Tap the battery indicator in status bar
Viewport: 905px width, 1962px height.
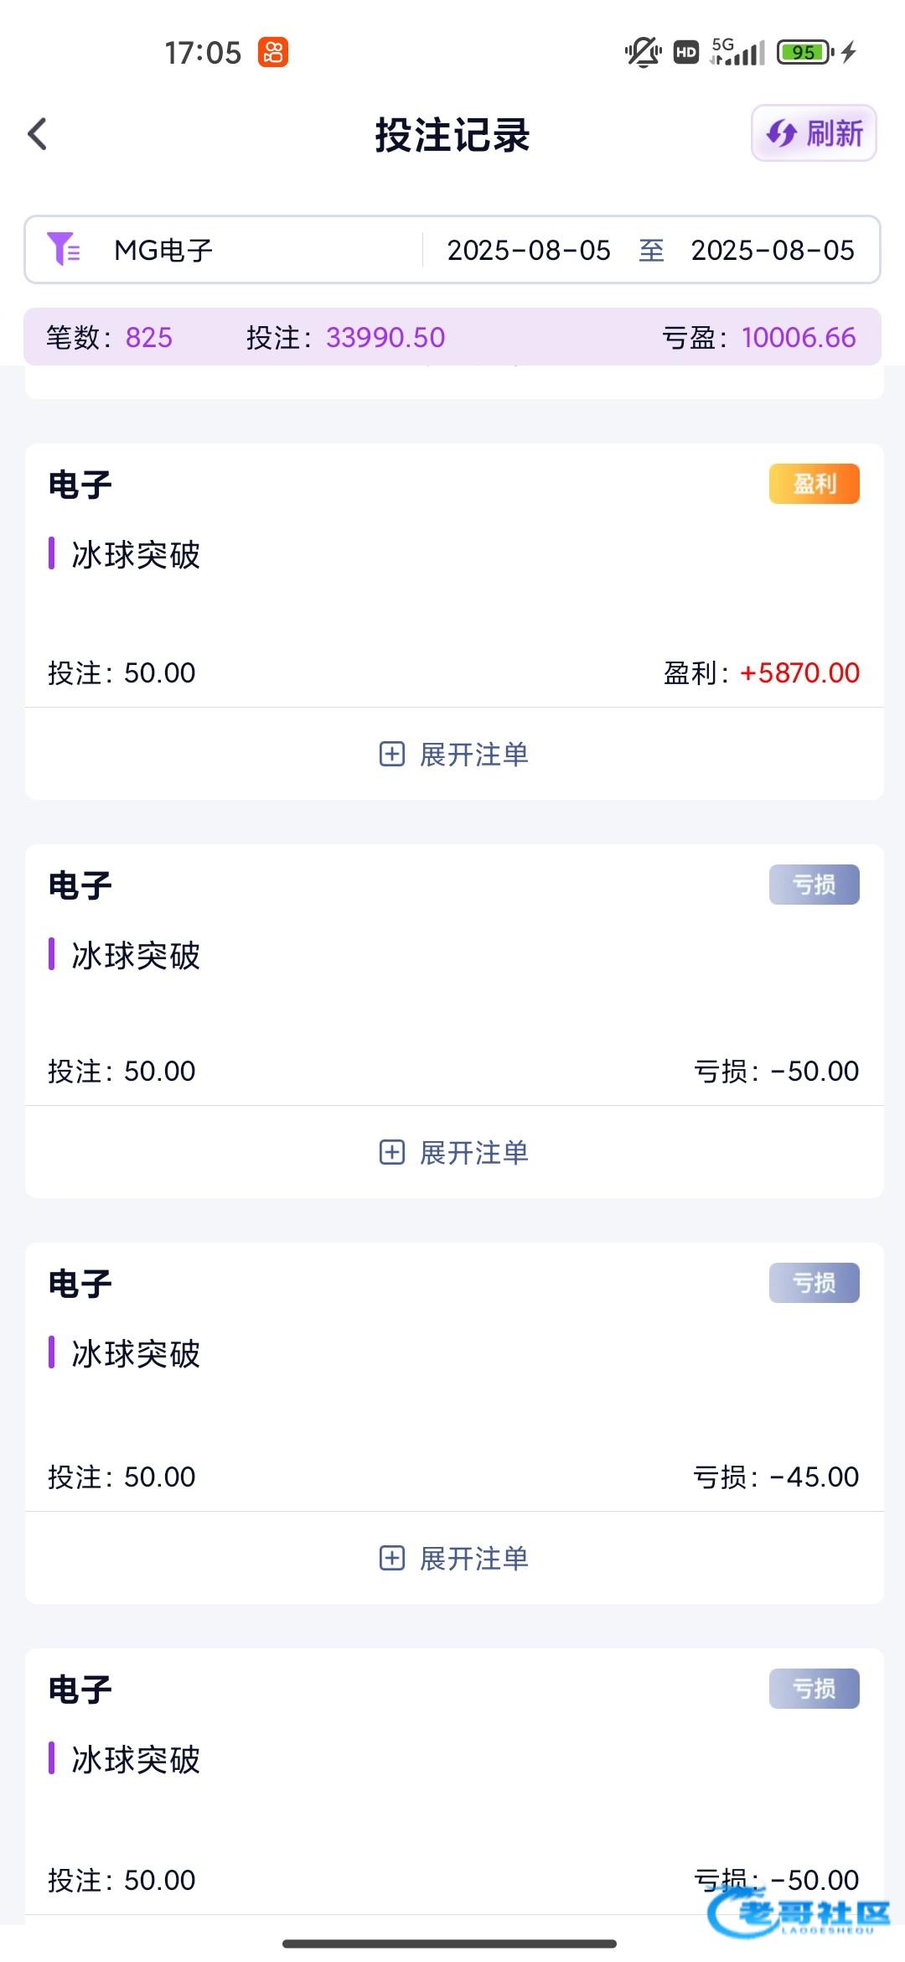click(804, 52)
